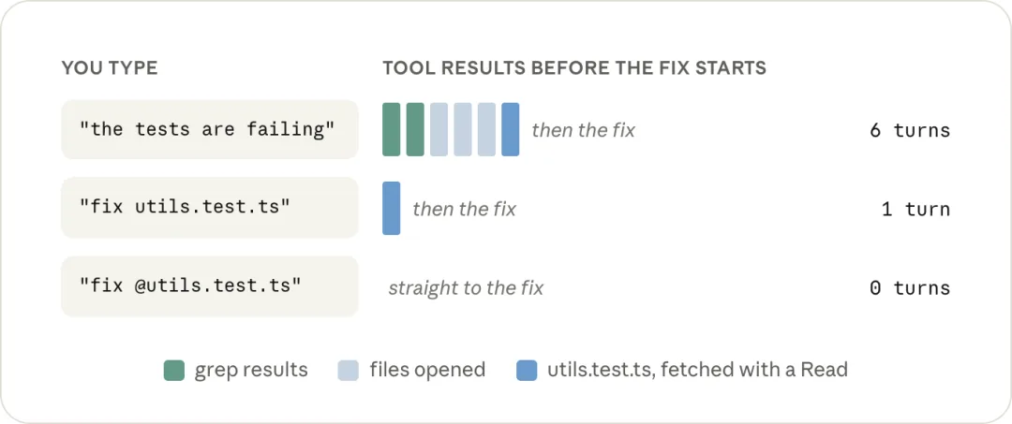Click the first pale blue bar in the top row

click(x=439, y=129)
